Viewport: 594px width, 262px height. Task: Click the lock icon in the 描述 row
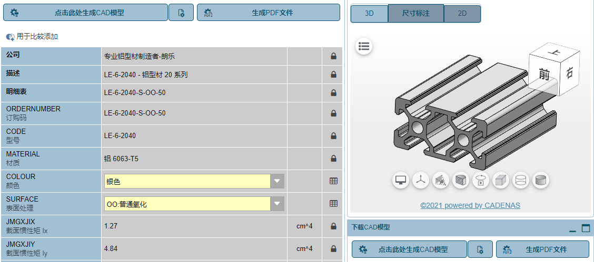point(333,75)
